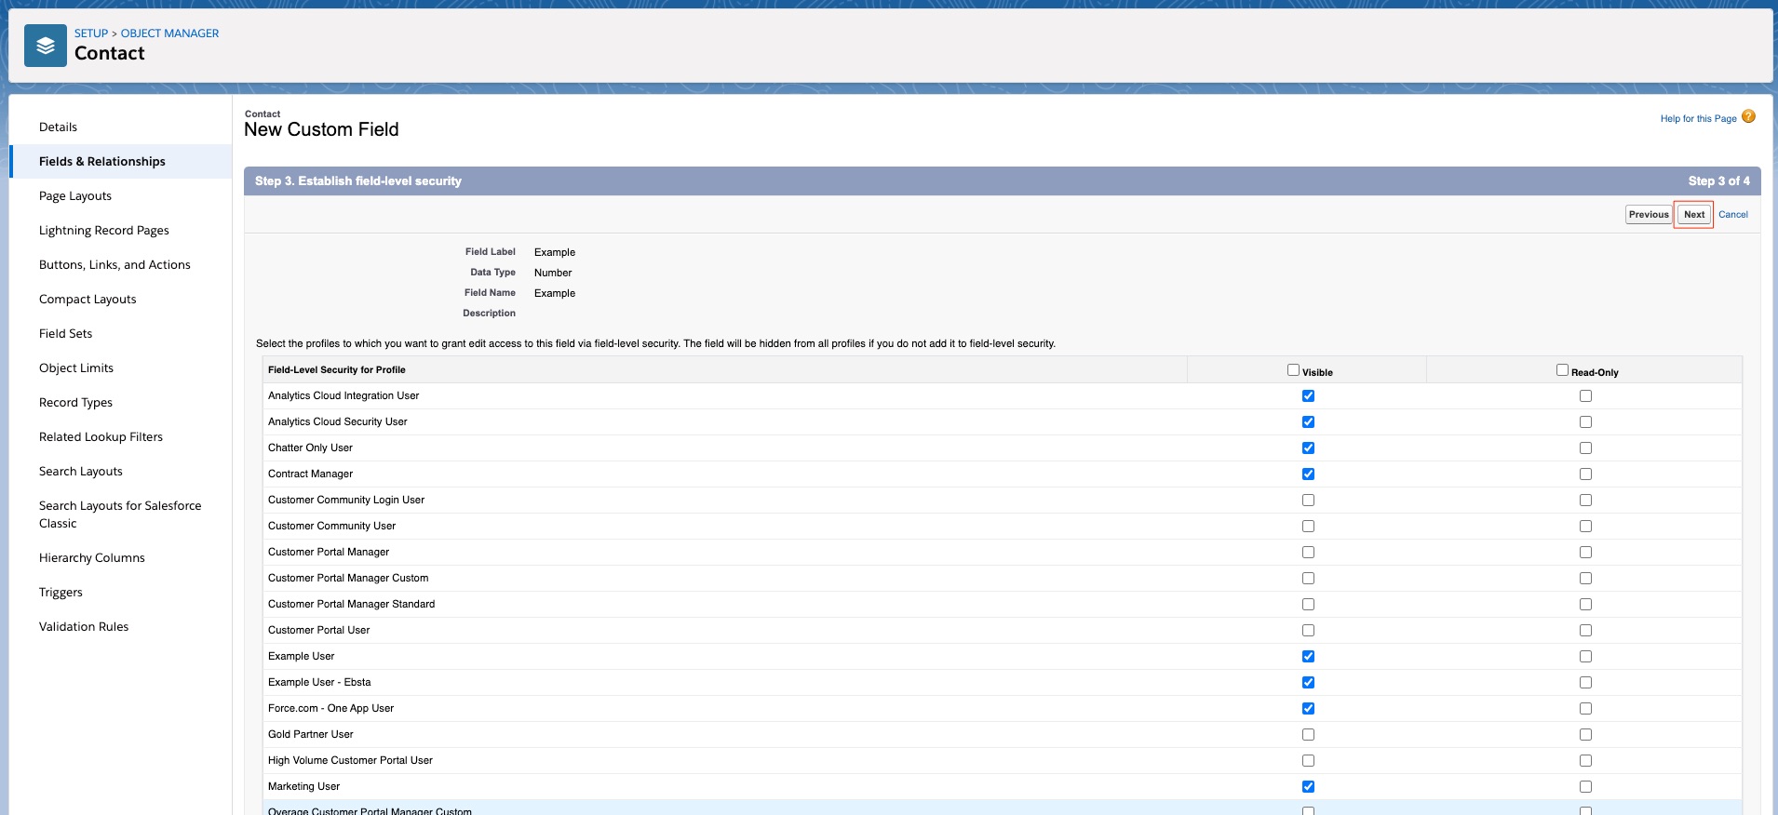Check Visible for Gold Partner User
The width and height of the screenshot is (1778, 815).
tap(1308, 735)
